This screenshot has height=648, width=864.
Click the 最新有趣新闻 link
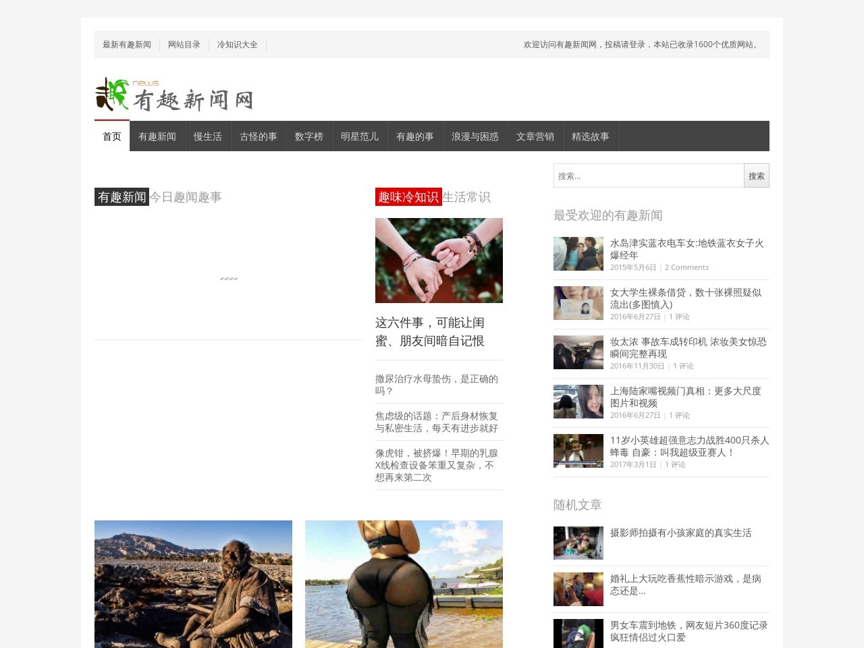(x=127, y=44)
